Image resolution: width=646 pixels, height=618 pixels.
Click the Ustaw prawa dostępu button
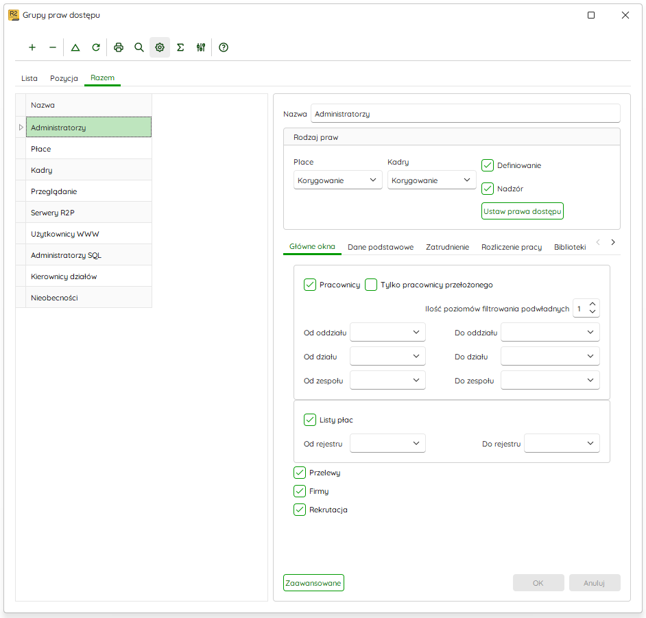[x=523, y=211]
